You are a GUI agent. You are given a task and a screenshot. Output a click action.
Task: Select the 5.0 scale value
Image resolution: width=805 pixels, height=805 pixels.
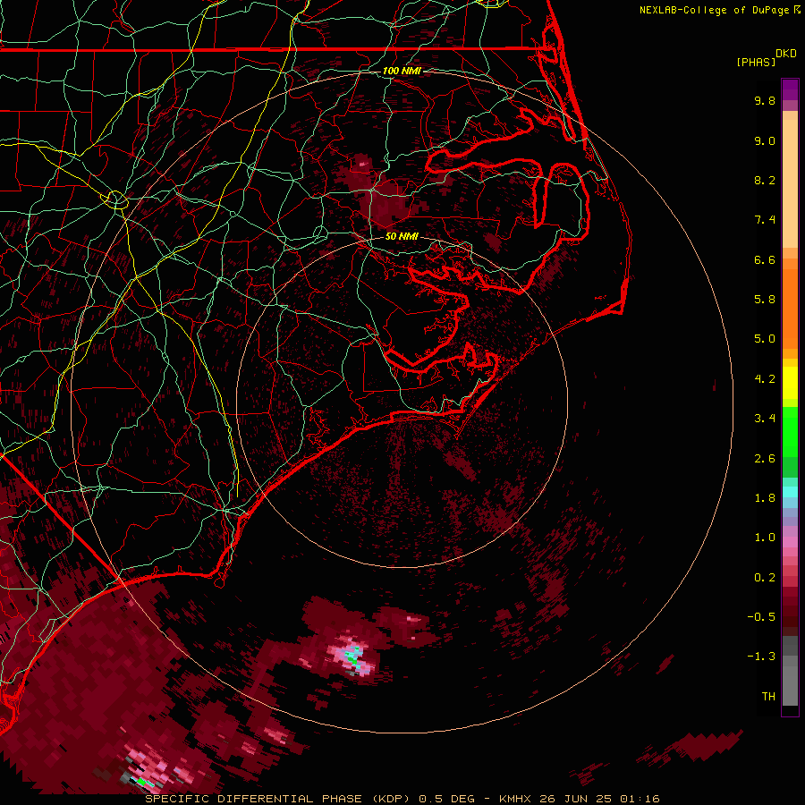coord(765,339)
